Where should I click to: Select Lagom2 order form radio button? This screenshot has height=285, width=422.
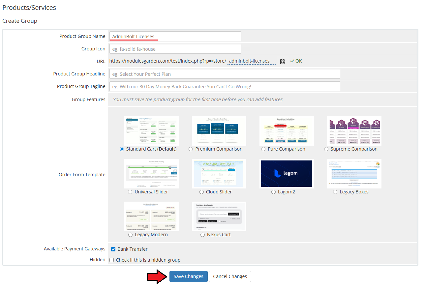point(274,192)
